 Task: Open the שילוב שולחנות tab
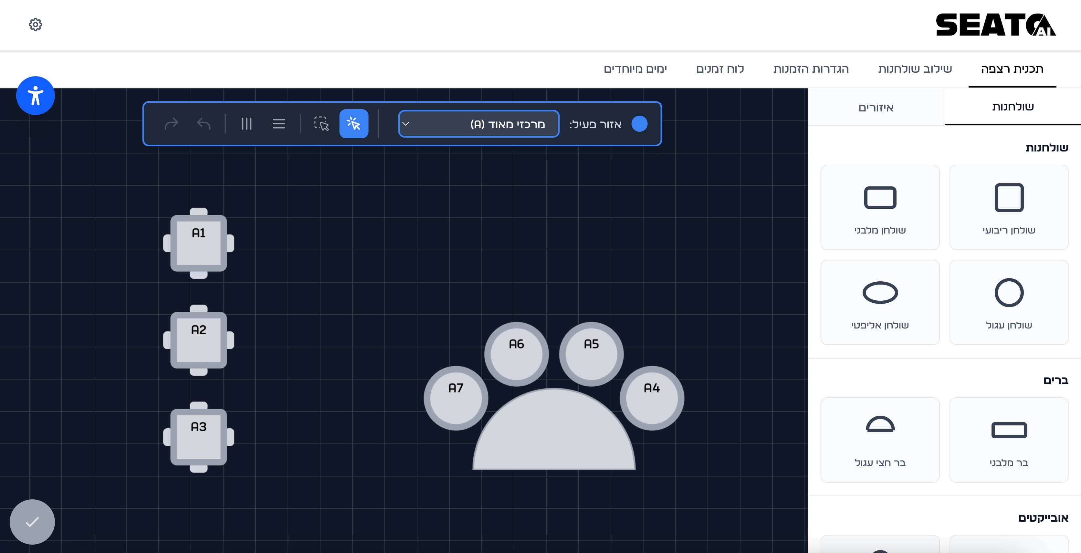coord(915,69)
